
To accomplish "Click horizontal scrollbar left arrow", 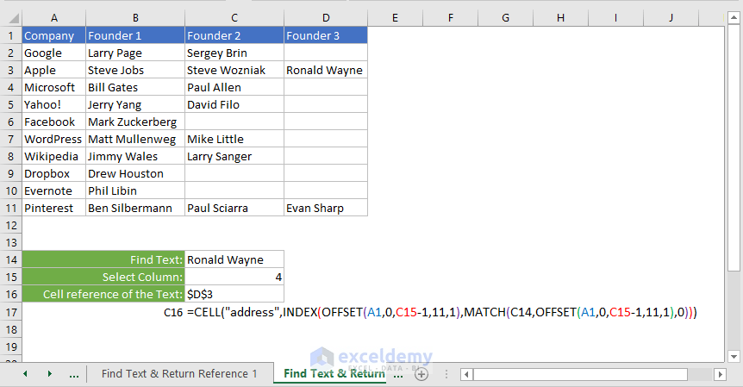I will click(x=466, y=374).
